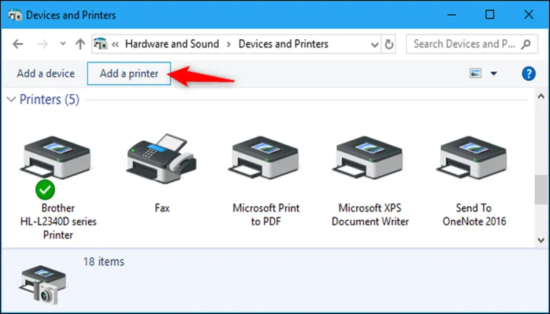Click the Brother HL-L2340D series Printer label

click(58, 221)
